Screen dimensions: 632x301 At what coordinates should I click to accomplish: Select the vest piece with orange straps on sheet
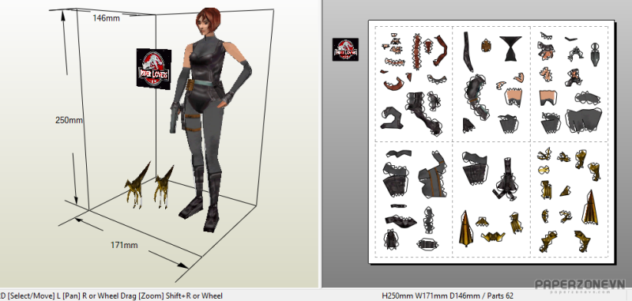click(x=432, y=175)
